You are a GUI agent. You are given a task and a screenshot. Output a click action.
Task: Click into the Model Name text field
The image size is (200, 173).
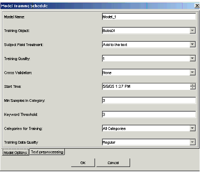click(149, 17)
